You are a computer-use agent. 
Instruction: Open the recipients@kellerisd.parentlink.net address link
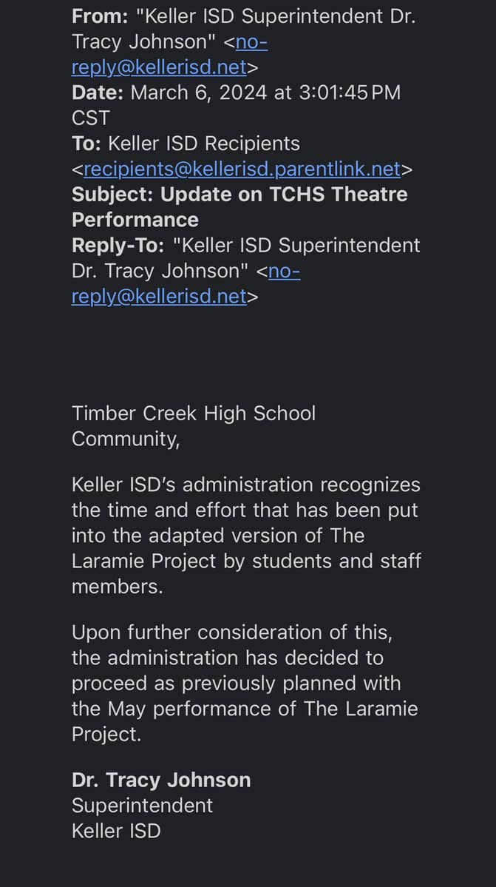tap(242, 169)
